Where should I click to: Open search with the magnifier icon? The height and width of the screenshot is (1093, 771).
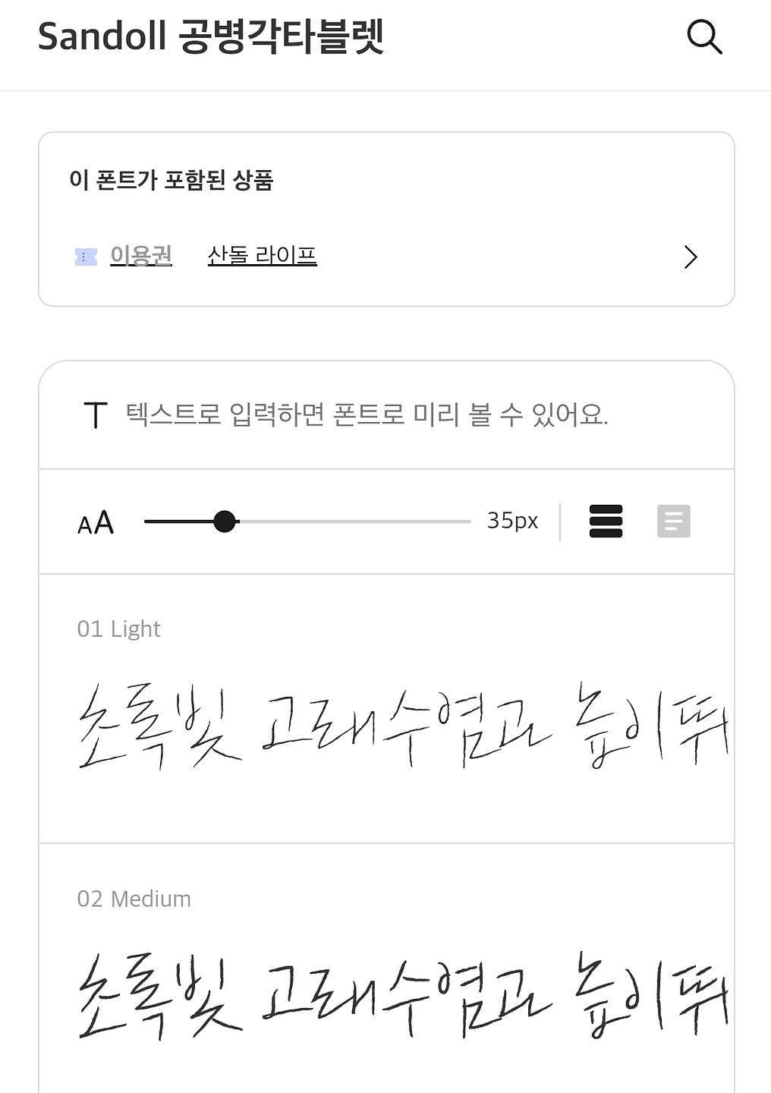704,36
